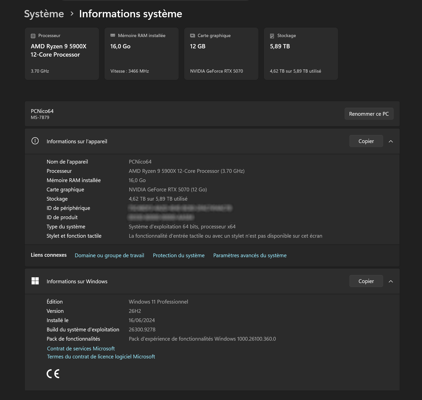
Task: Select the '26300.9278' build number
Action: click(142, 329)
